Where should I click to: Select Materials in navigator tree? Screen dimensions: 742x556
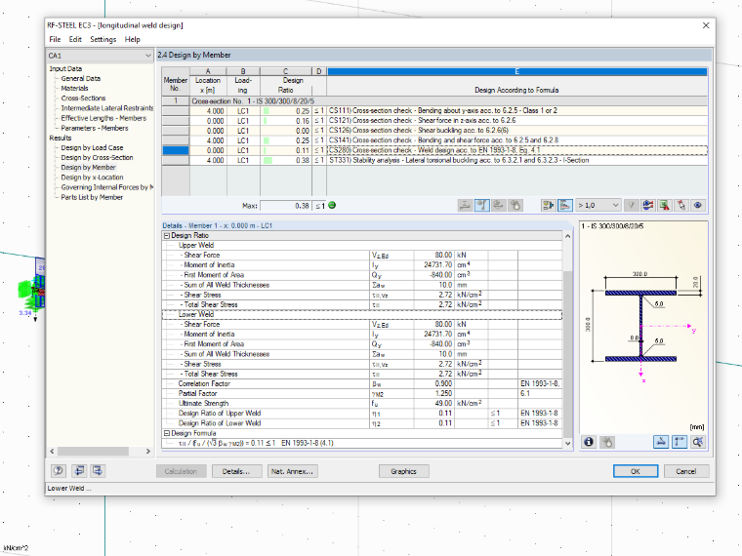pyautogui.click(x=74, y=89)
